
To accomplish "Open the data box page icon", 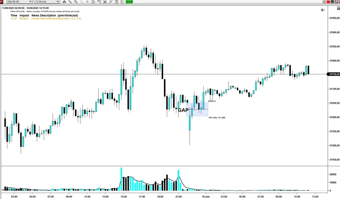I will tap(93, 2).
